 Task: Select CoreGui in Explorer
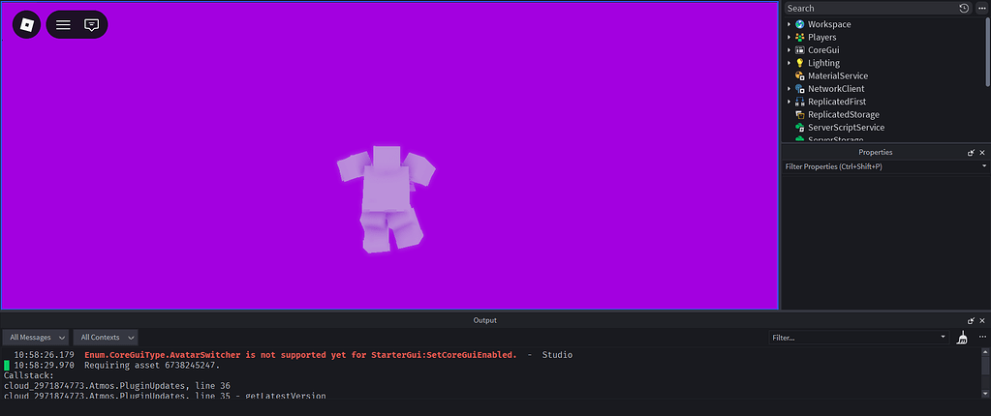[823, 50]
